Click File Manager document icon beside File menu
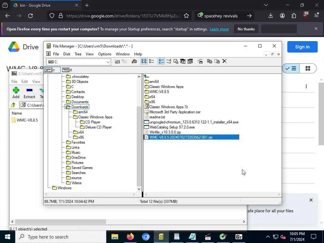This screenshot has width=324, height=243. tap(48, 54)
